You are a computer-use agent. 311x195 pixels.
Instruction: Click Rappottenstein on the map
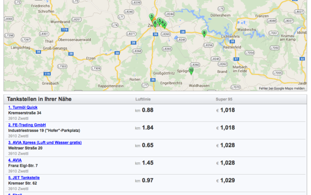coord(111,86)
